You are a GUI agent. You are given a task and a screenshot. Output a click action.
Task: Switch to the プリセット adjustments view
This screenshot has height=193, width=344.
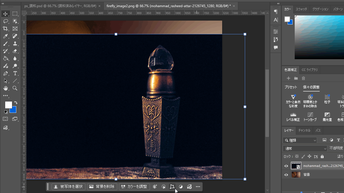(291, 87)
